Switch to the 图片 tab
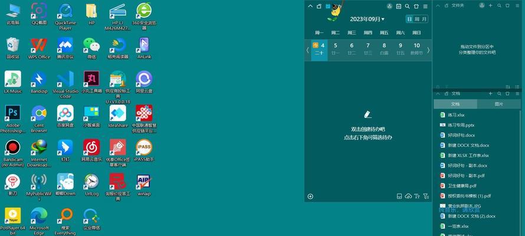This screenshot has height=236, width=525. 499,104
